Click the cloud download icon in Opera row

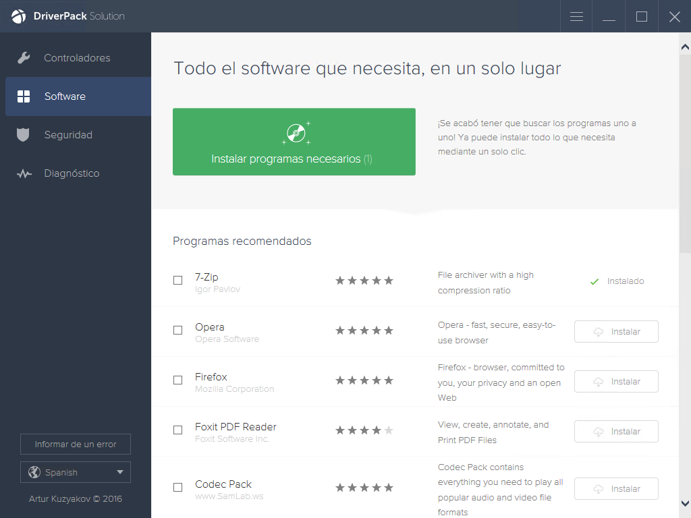tap(598, 332)
